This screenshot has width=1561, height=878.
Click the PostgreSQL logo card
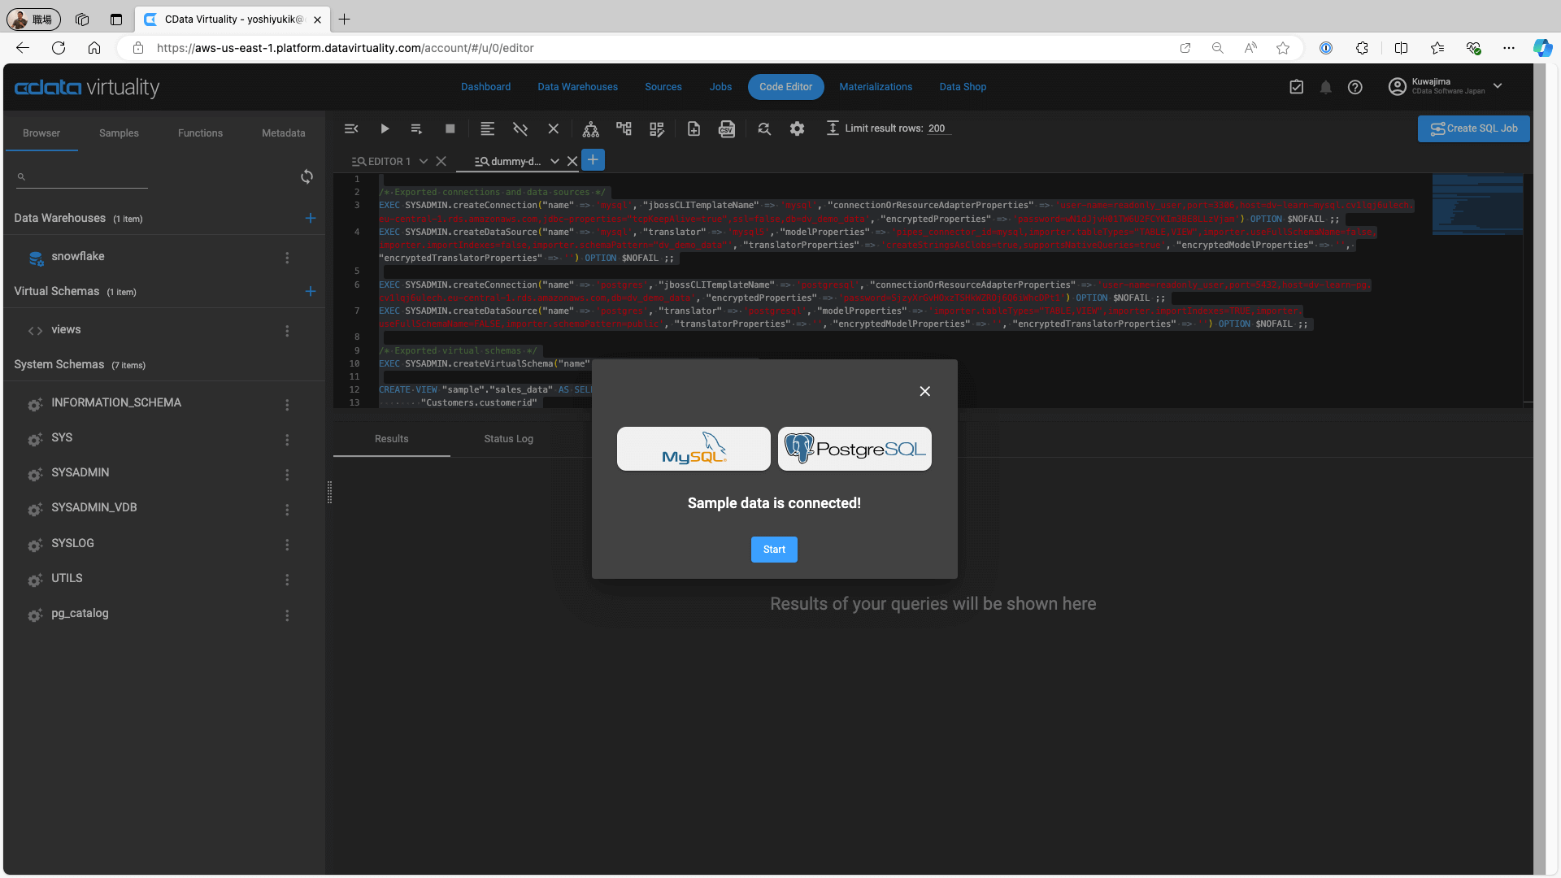point(854,449)
